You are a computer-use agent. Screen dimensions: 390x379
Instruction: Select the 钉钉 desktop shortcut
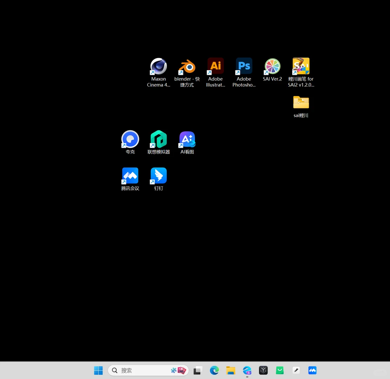point(159,179)
